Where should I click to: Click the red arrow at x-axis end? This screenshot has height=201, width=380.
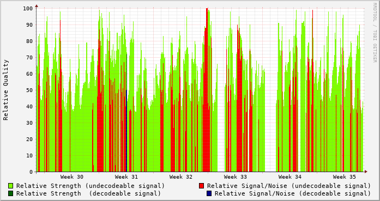point(366,172)
